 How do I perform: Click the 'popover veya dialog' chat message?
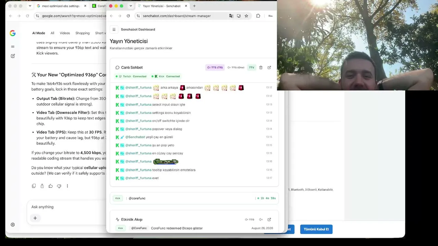(167, 129)
